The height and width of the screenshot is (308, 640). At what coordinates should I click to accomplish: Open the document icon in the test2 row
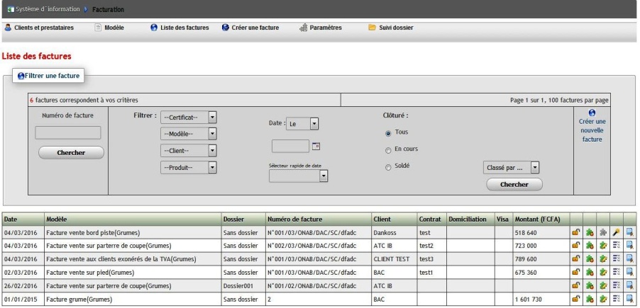point(630,246)
